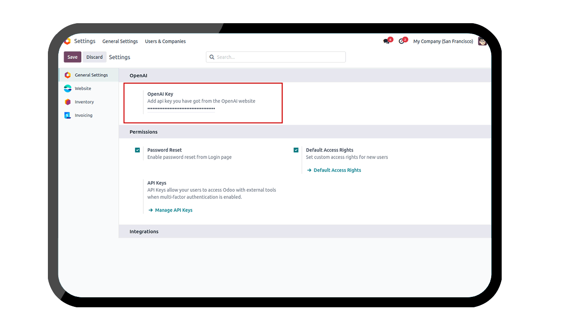The image size is (569, 330).
Task: Follow the Default Access Rights arrow link
Action: coord(334,170)
